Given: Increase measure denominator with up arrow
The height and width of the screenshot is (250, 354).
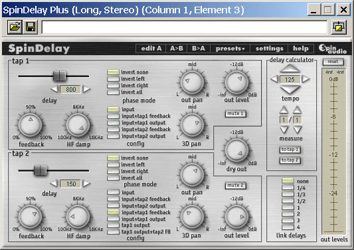Looking at the screenshot, I should pos(297,110).
